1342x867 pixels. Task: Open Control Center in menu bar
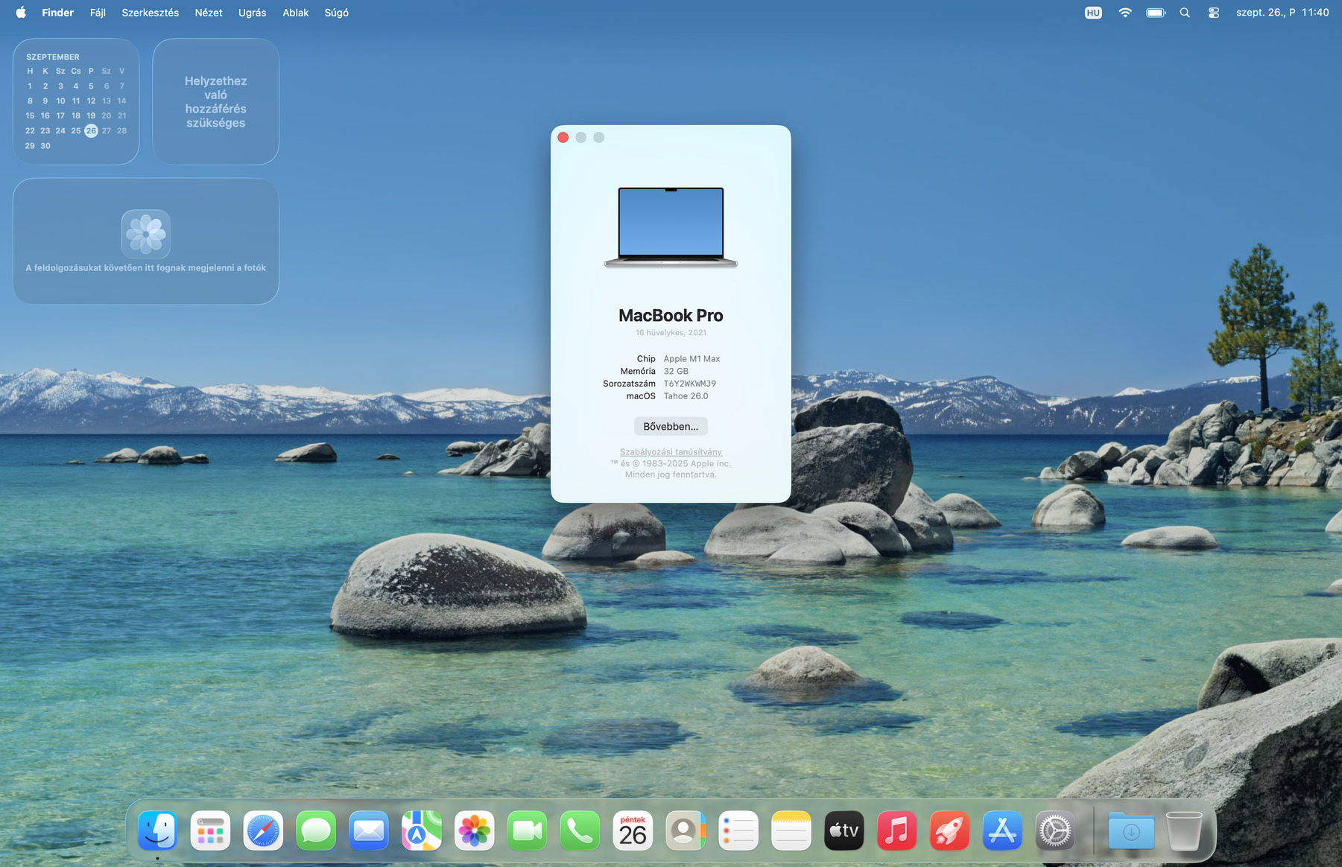click(x=1214, y=13)
